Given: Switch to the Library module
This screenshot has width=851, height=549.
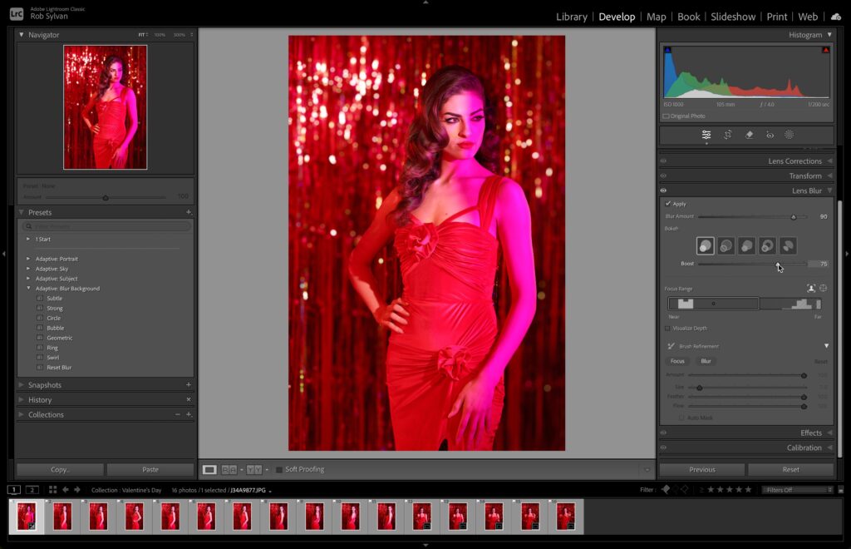Looking at the screenshot, I should [x=572, y=17].
